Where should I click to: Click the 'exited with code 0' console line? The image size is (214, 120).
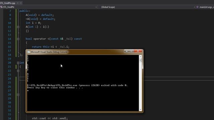click(x=77, y=85)
